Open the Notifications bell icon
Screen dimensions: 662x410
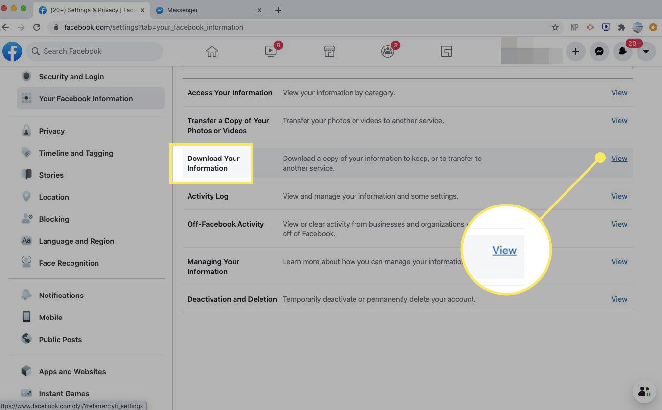(623, 51)
